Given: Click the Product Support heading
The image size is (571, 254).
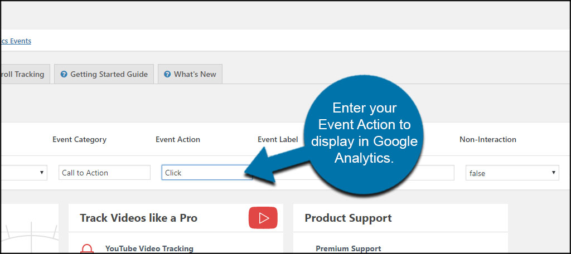Looking at the screenshot, I should [x=348, y=218].
